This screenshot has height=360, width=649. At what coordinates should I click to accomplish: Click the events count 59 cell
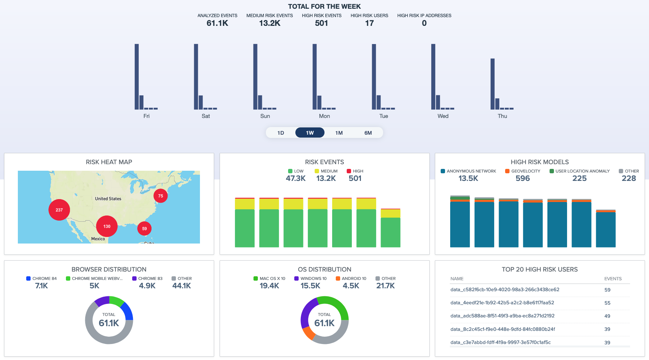[607, 290]
